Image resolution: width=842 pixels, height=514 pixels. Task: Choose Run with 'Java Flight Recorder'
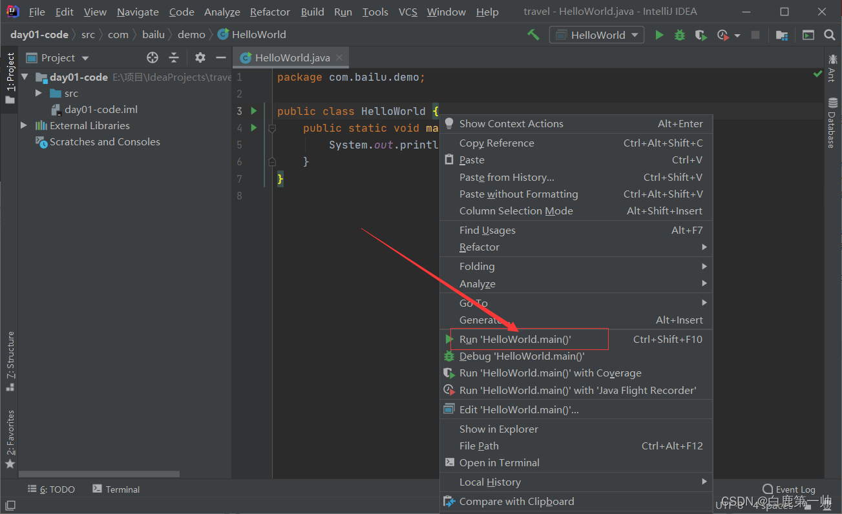pos(576,391)
